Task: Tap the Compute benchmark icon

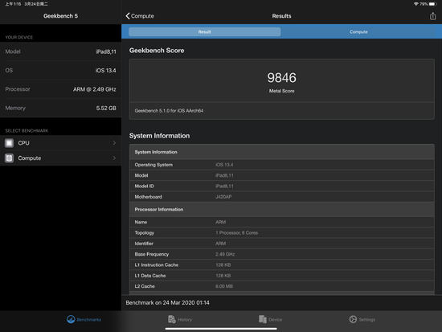Action: click(x=10, y=158)
